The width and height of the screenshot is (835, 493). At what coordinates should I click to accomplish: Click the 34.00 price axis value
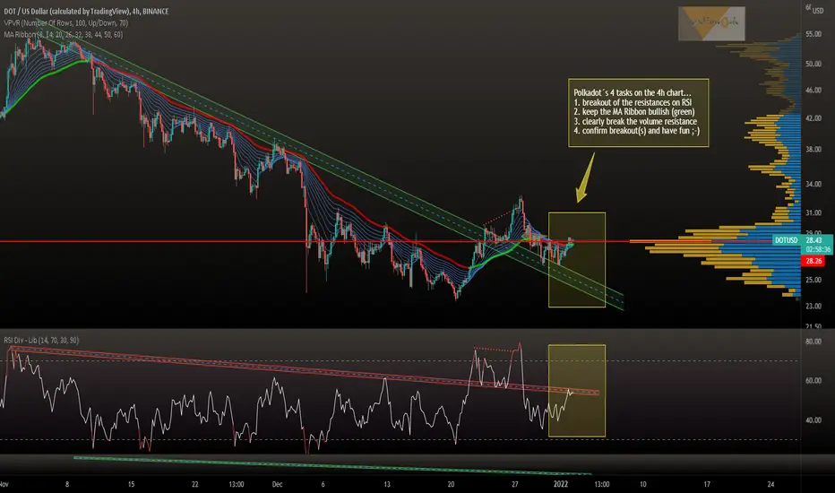(813, 185)
